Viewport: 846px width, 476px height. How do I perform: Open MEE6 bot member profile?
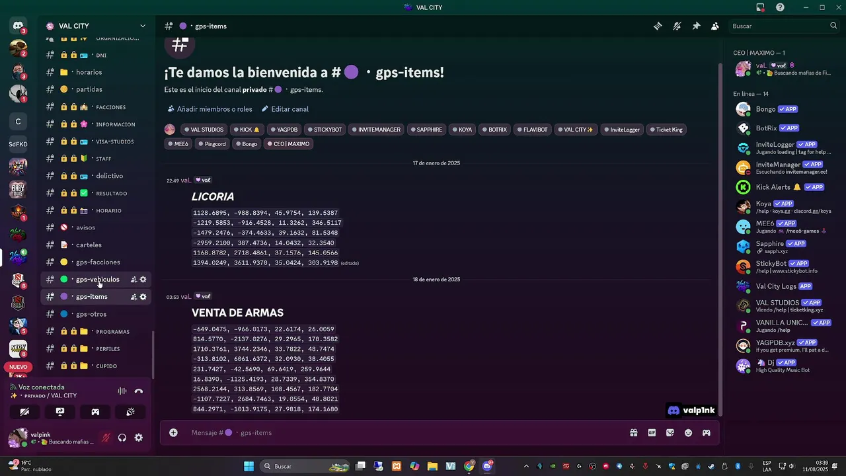click(x=783, y=227)
